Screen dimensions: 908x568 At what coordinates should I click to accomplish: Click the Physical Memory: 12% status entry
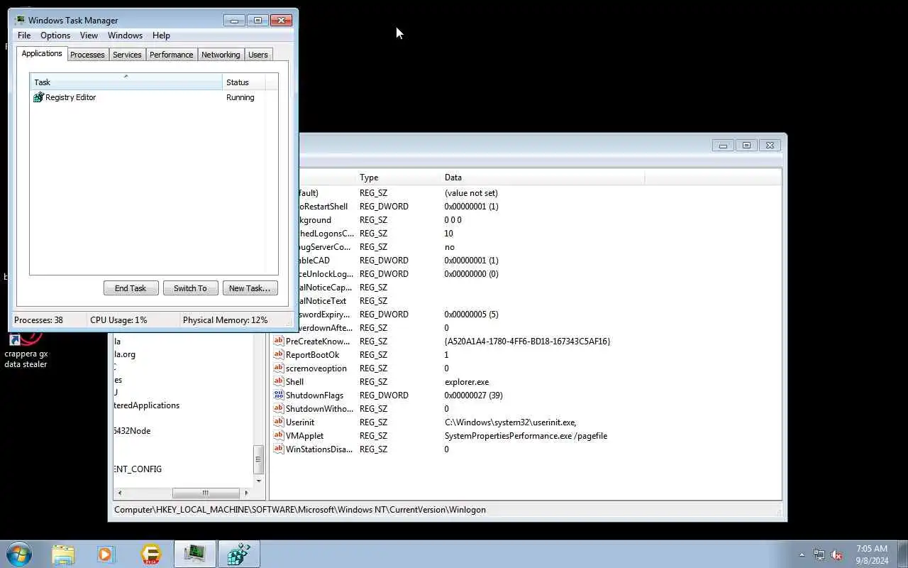click(x=226, y=320)
